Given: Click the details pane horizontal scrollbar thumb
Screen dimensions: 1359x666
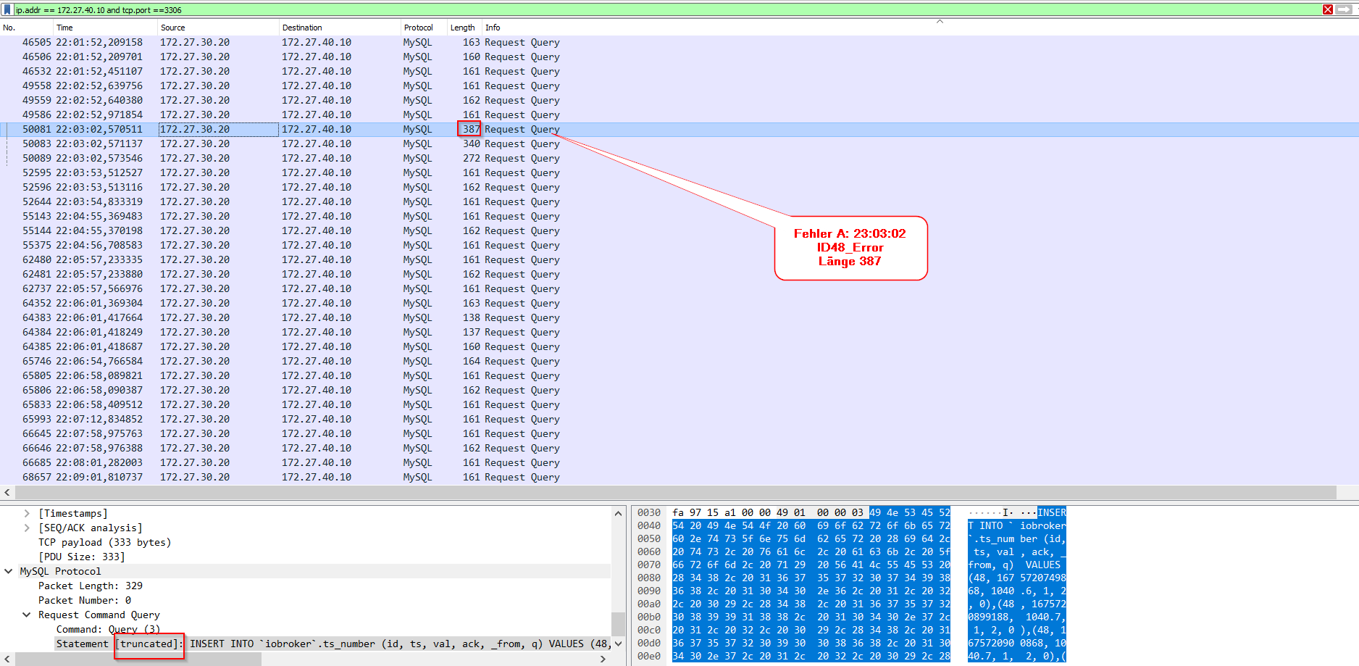Looking at the screenshot, I should (x=138, y=659).
